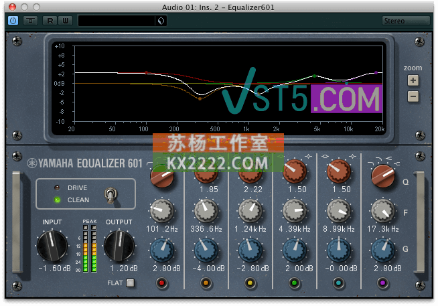Image resolution: width=438 pixels, height=306 pixels.
Task: Click the side-chain routing icon in toolbar
Action: [30, 21]
